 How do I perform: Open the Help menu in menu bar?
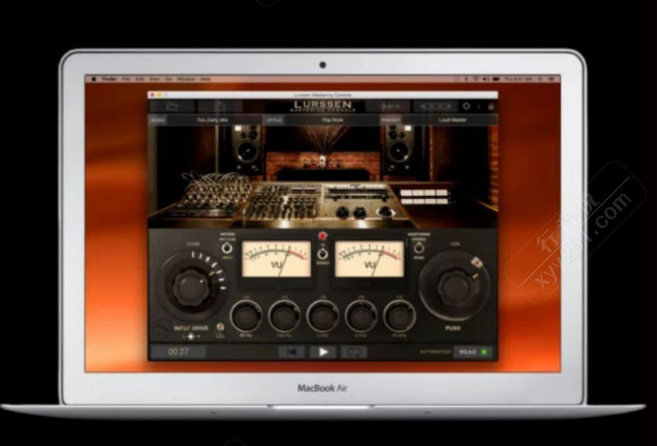tap(204, 79)
